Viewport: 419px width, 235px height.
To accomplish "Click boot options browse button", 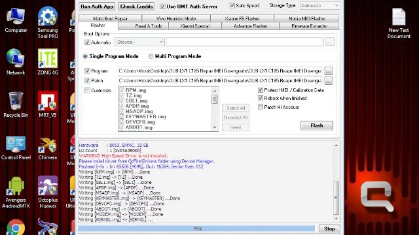I will click(330, 42).
